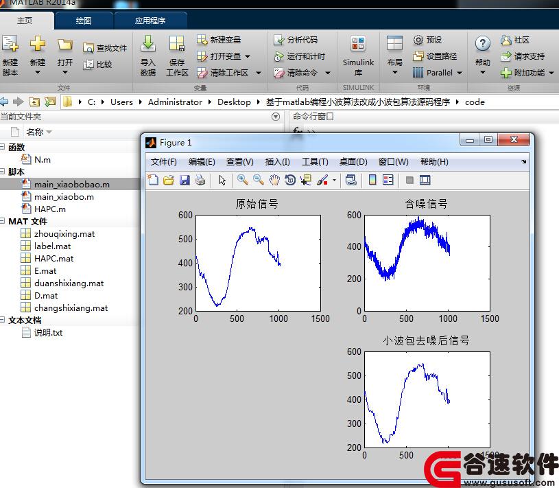Screen dimensions: 559x488
Task: Click Insert Legend icon in Figure toolbar
Action: [388, 180]
